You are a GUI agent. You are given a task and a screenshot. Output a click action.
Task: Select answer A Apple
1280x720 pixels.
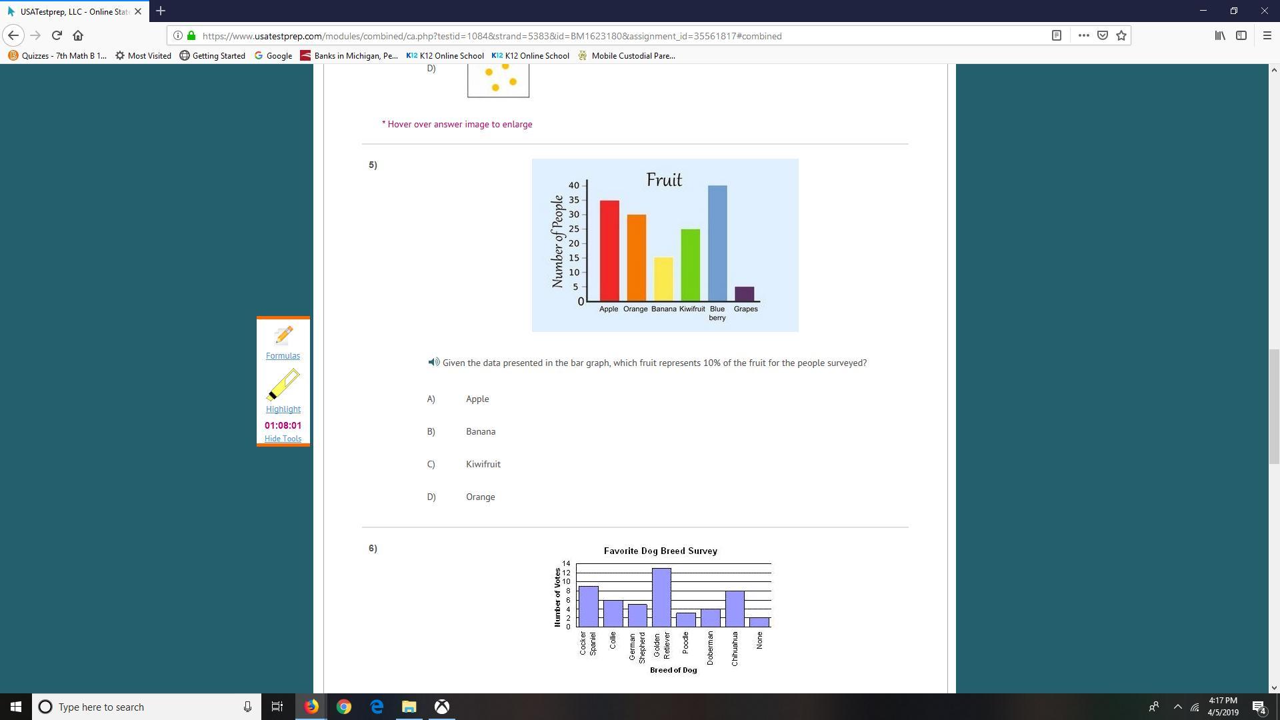click(477, 399)
